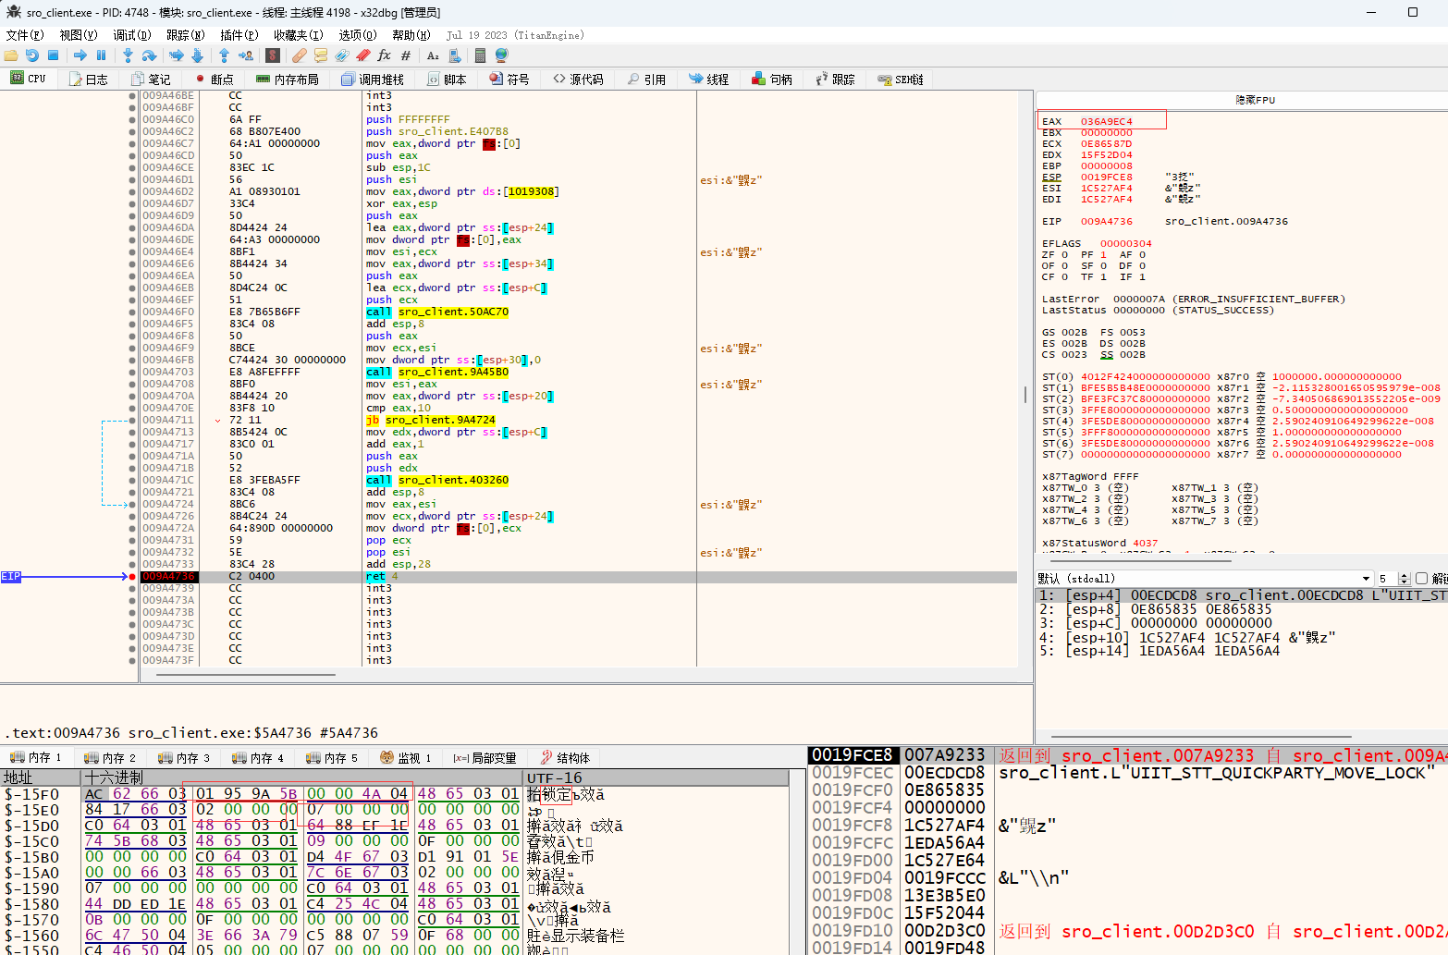Switch to the SEH链 tab
This screenshot has width=1448, height=955.
[900, 80]
